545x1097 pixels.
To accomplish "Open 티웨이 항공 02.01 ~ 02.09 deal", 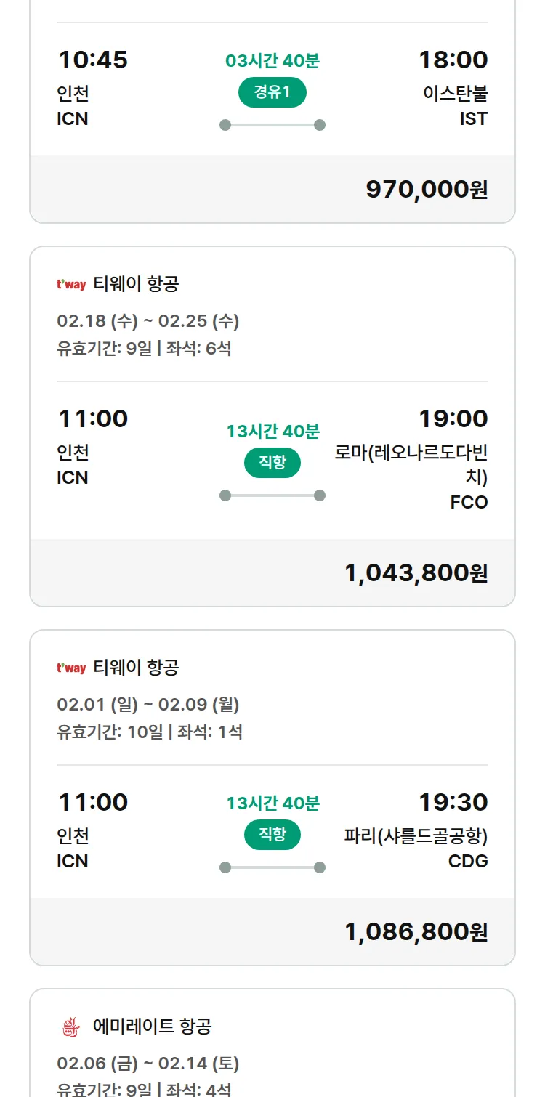I will (148, 704).
